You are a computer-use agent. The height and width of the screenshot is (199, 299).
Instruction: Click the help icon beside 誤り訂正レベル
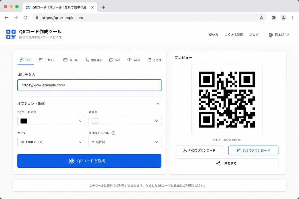coord(113,133)
